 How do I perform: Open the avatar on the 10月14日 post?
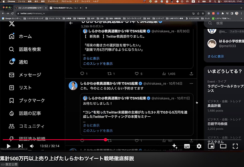73,86
